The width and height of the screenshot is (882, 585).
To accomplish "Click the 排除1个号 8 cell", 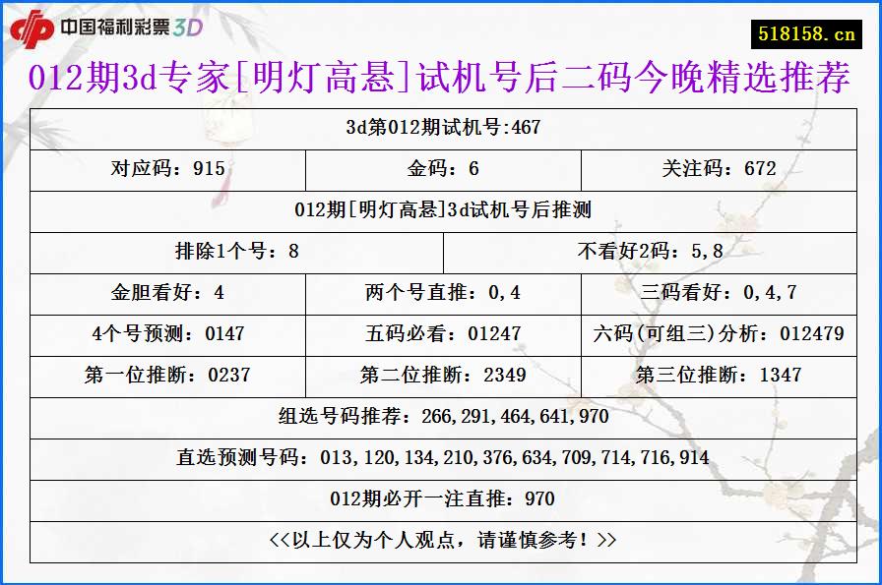I will click(x=235, y=252).
